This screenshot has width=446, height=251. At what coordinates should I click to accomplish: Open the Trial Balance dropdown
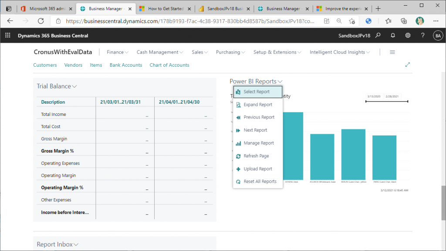[57, 86]
